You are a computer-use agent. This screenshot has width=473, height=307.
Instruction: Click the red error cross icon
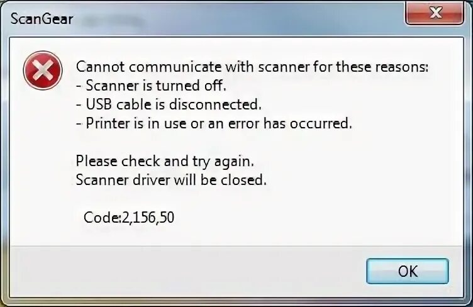point(43,70)
